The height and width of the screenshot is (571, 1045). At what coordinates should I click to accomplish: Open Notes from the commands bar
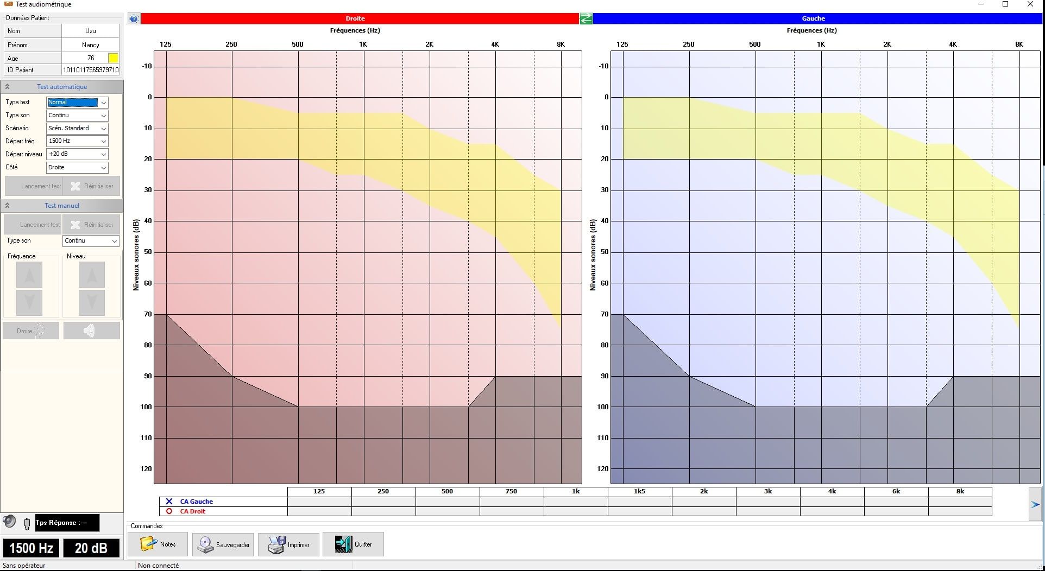coord(158,544)
